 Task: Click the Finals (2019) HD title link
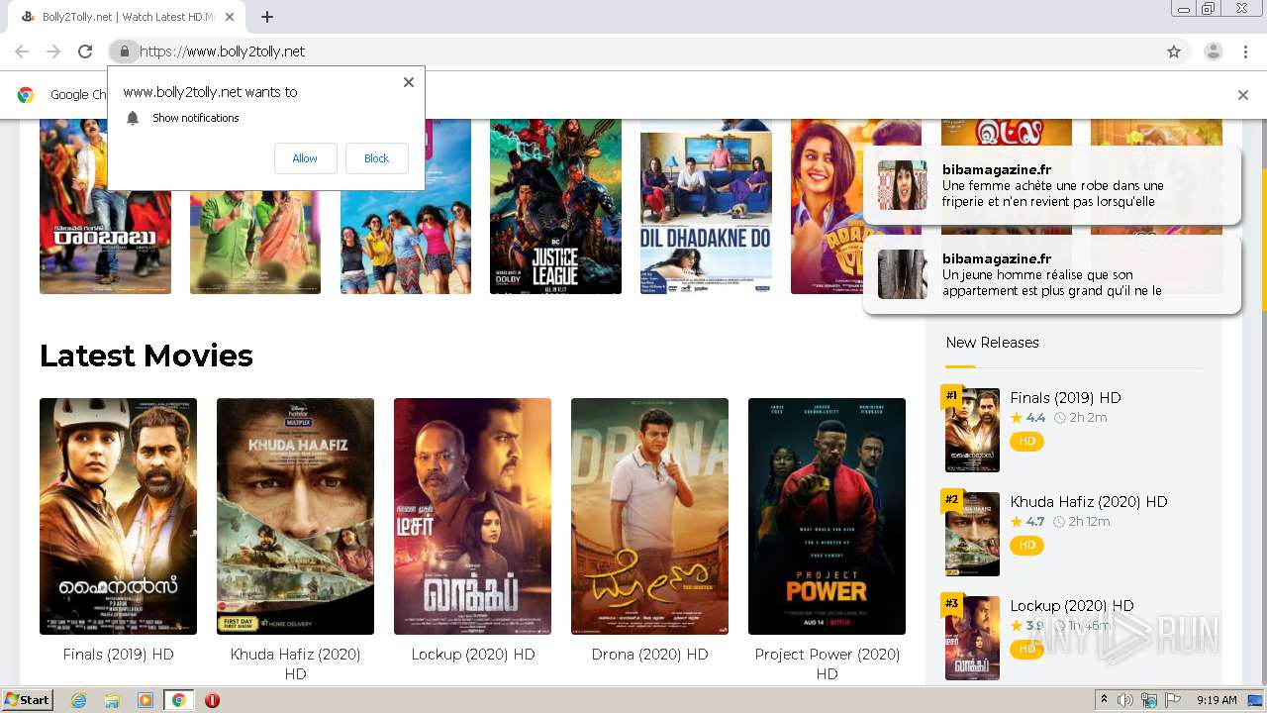[118, 655]
